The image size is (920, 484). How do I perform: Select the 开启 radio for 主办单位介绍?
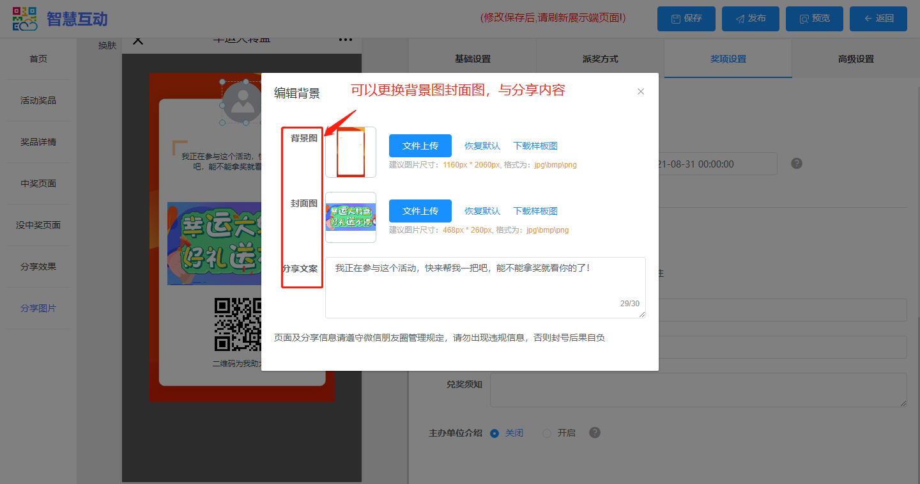click(546, 433)
